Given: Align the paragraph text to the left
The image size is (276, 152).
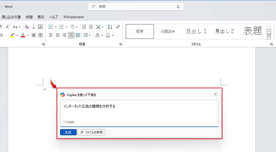Looking at the screenshot, I should (51, 35).
